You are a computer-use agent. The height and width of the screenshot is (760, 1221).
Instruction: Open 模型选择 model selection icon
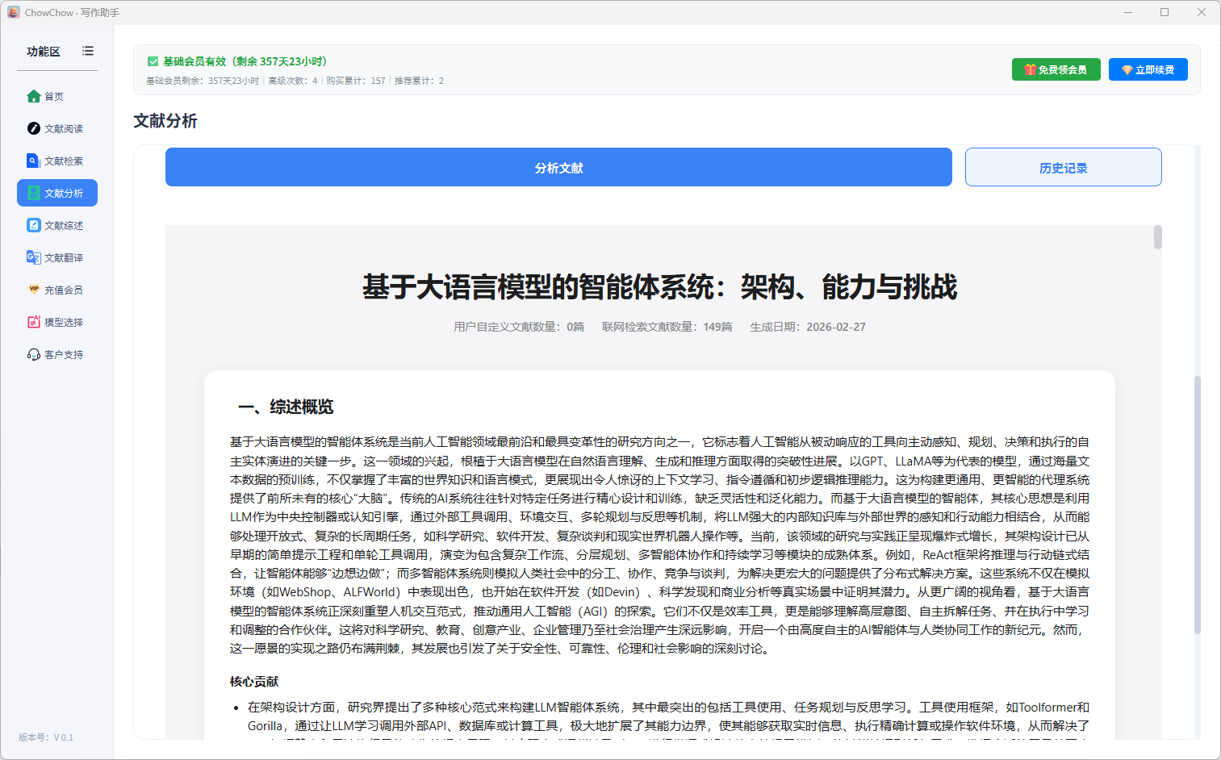tap(32, 322)
